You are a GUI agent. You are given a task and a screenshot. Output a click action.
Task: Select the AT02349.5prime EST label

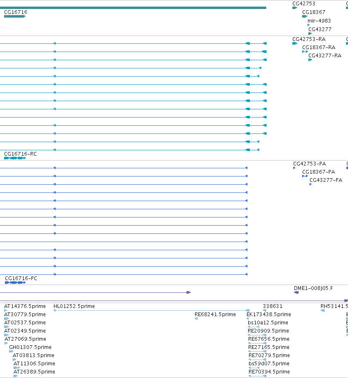click(x=25, y=331)
